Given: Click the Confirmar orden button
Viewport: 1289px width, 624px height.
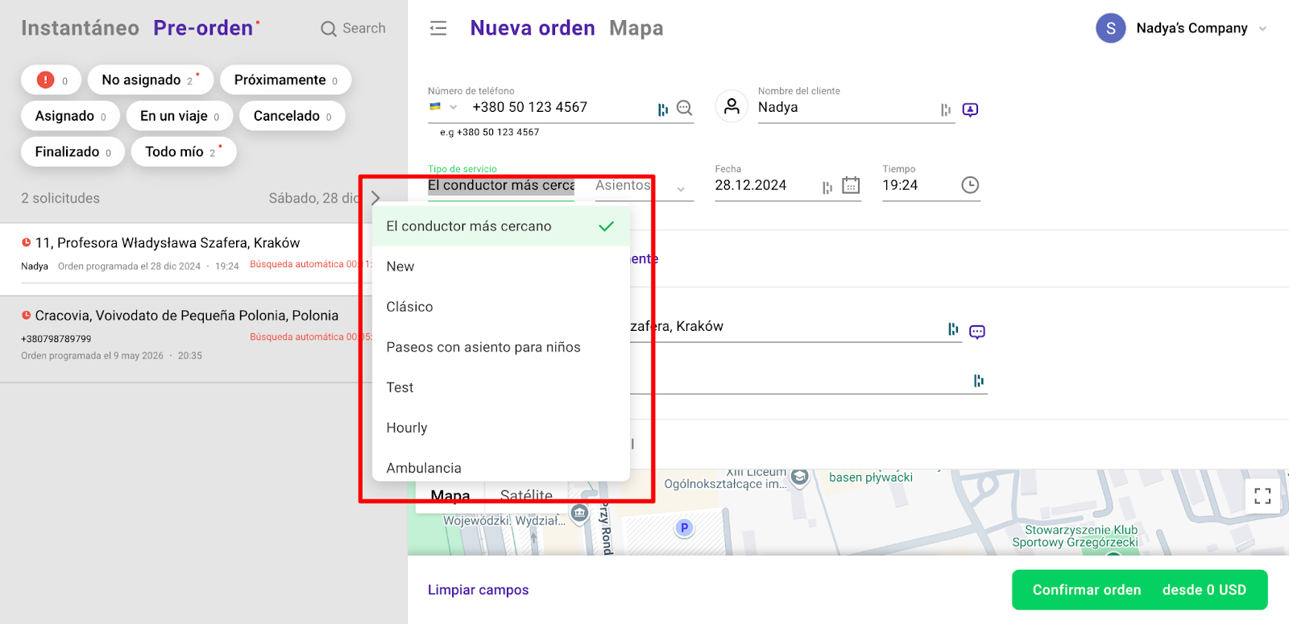Looking at the screenshot, I should 1139,590.
